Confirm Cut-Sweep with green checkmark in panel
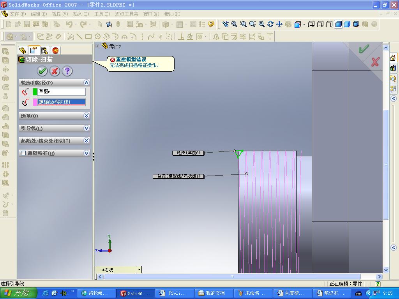 point(42,71)
